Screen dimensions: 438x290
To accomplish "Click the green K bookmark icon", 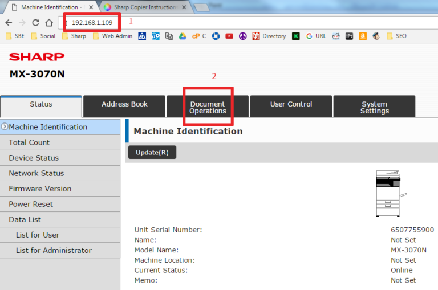I will coord(296,36).
